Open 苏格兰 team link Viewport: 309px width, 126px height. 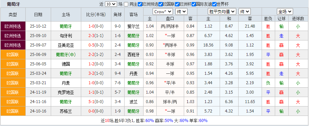[x=66, y=111]
